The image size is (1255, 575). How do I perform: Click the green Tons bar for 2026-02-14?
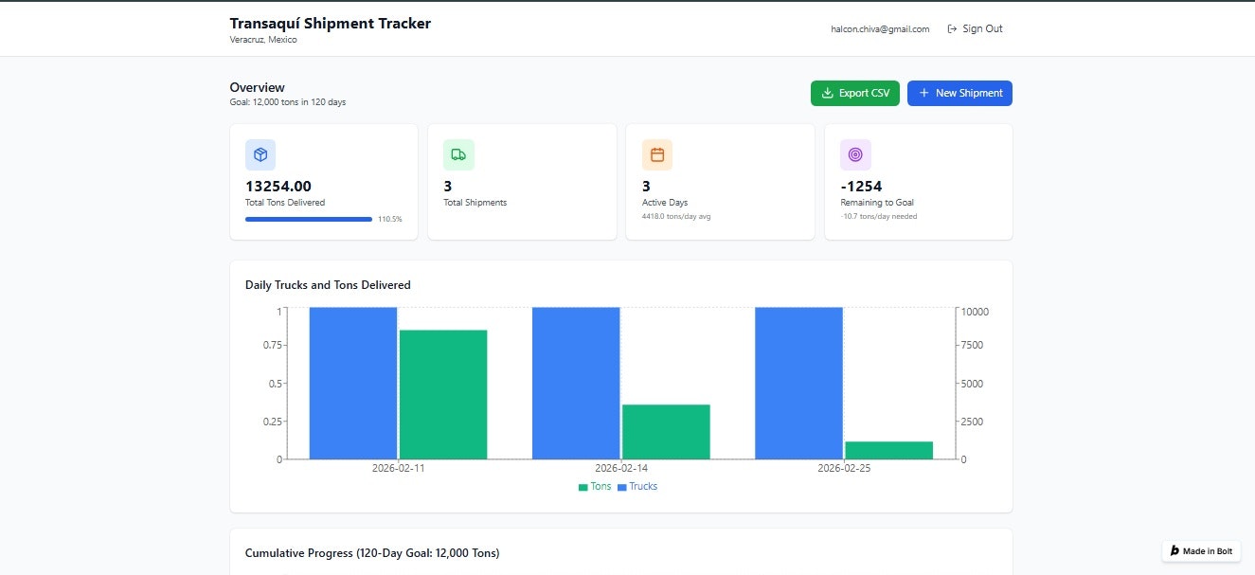[666, 431]
